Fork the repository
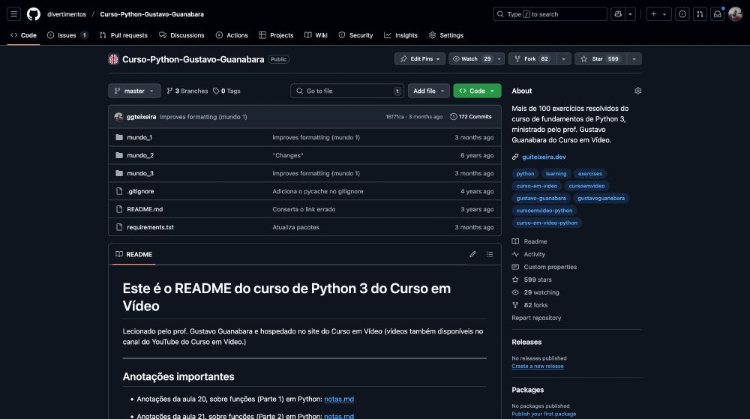This screenshot has width=750, height=419. [x=532, y=58]
